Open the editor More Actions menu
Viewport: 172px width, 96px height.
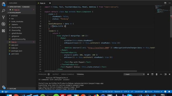pos(170,3)
